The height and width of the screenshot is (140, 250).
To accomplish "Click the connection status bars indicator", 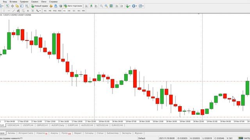I will coord(241,138).
